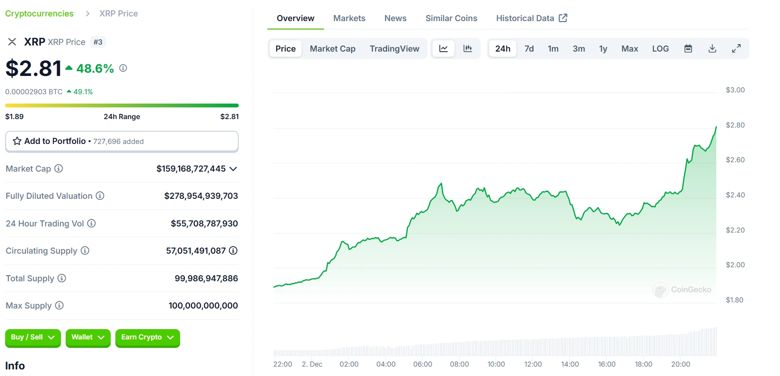This screenshot has width=780, height=376.
Task: Toggle LOG scale on chart
Action: [x=660, y=49]
